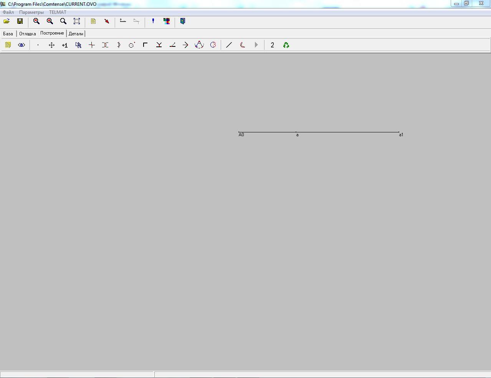Open the Параметры menu
Screen dimensions: 491x378
(31, 12)
